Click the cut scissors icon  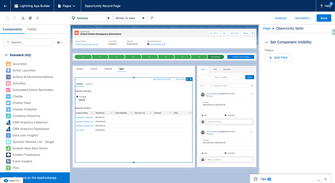tap(23, 18)
